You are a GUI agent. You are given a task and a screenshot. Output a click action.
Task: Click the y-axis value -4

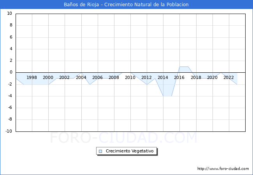(10, 96)
